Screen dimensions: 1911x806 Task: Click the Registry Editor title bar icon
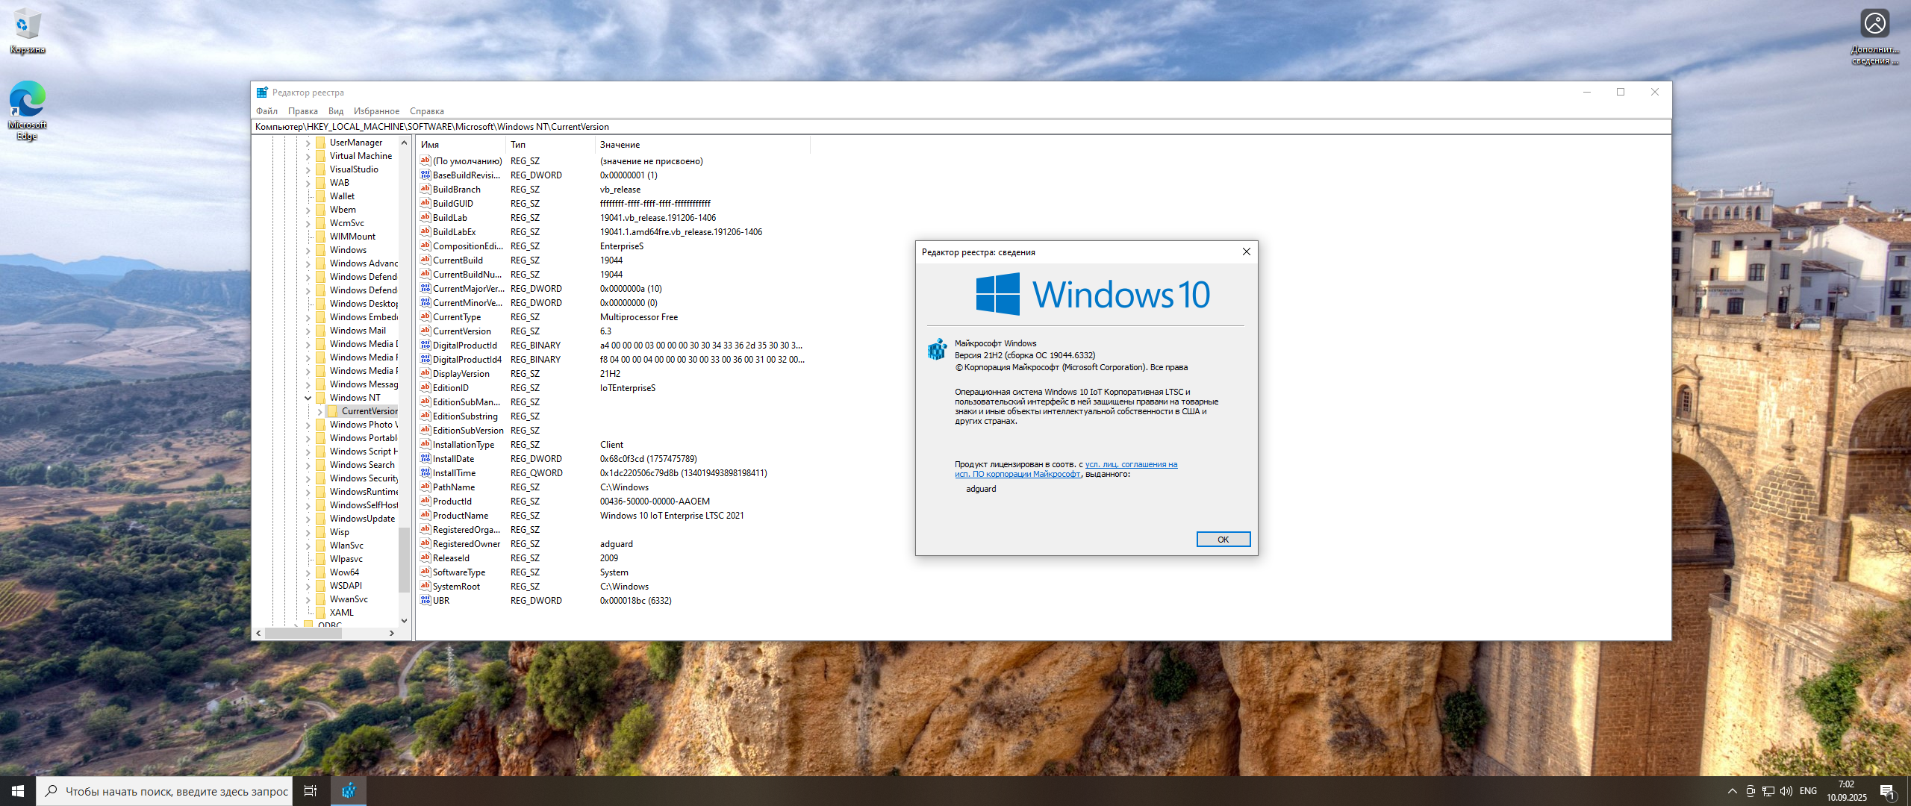pos(262,93)
